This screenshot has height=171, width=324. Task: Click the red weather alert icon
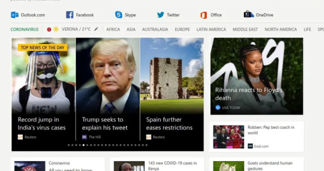[49, 29]
